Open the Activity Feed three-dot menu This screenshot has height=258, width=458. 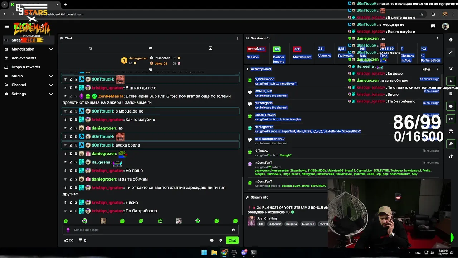[437, 69]
